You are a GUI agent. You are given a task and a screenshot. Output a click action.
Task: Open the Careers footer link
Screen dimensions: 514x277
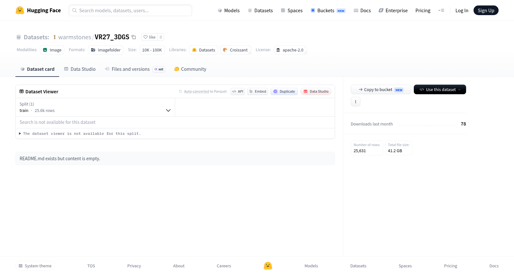(224, 266)
